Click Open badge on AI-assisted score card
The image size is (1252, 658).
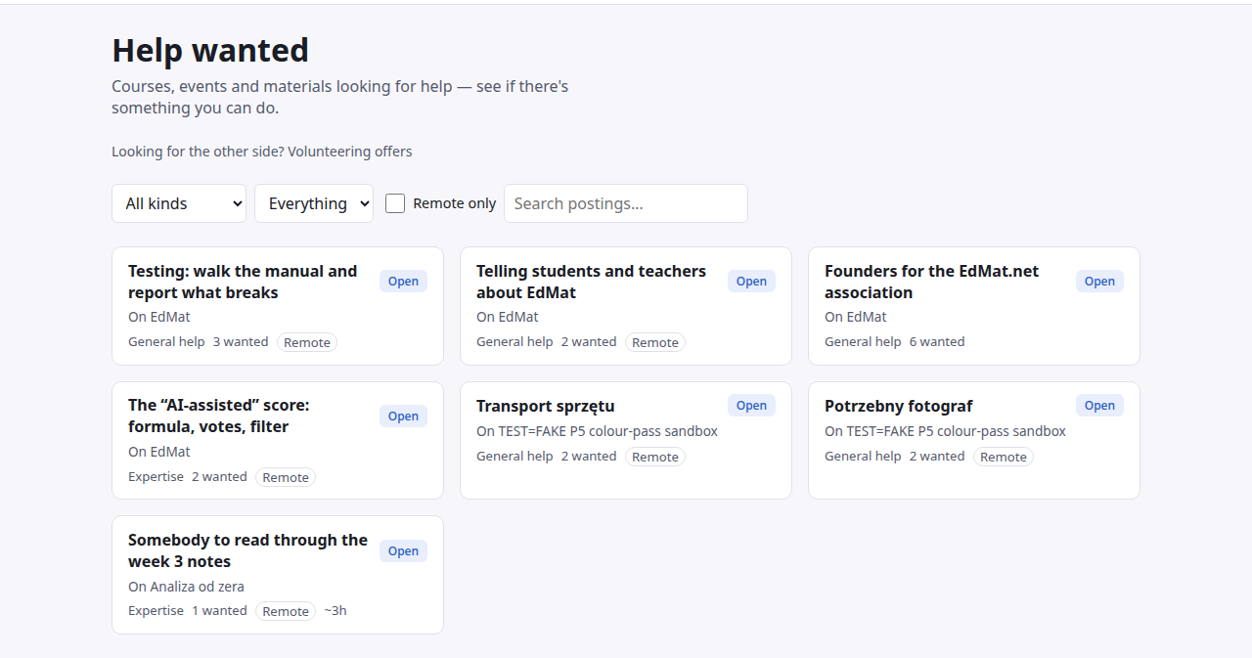point(403,417)
